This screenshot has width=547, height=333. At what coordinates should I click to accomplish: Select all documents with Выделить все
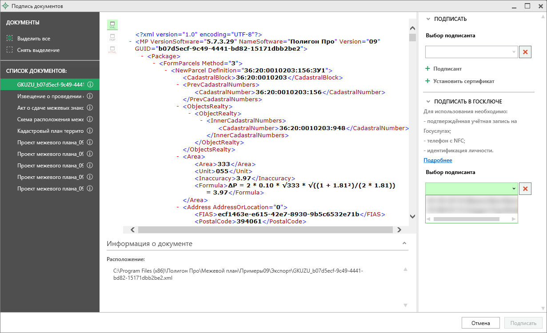(x=33, y=39)
